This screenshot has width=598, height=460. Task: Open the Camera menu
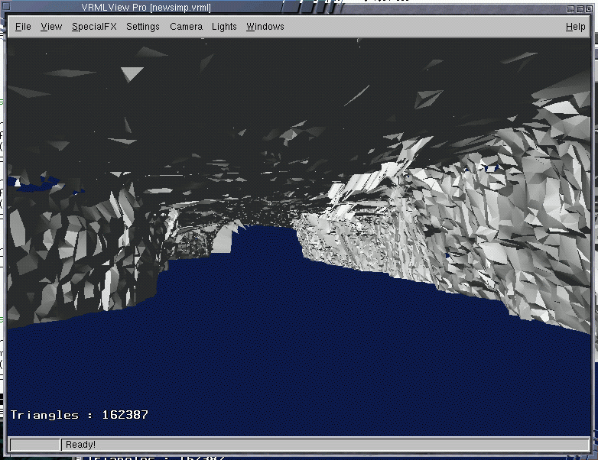(186, 27)
